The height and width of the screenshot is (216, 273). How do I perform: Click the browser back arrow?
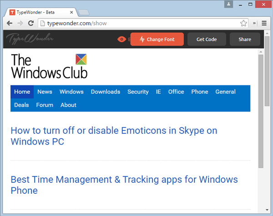10,23
